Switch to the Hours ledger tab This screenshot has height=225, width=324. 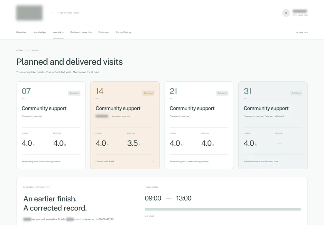pos(39,32)
